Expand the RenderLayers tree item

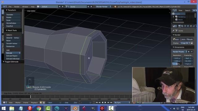point(174,17)
